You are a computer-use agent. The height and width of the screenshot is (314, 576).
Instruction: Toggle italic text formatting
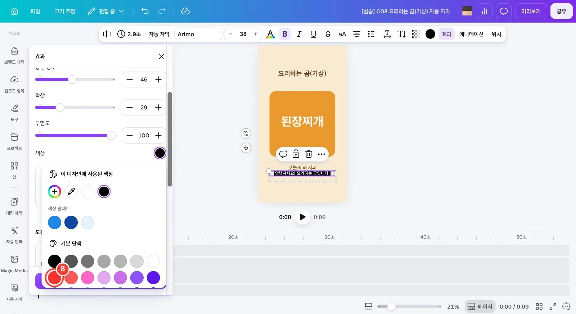click(299, 34)
